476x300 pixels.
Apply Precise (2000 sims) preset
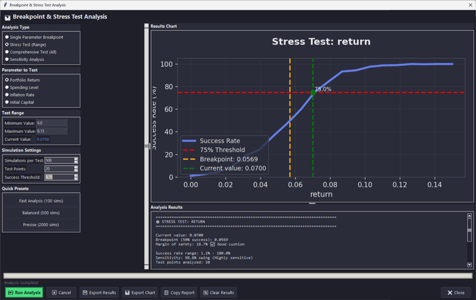click(41, 225)
